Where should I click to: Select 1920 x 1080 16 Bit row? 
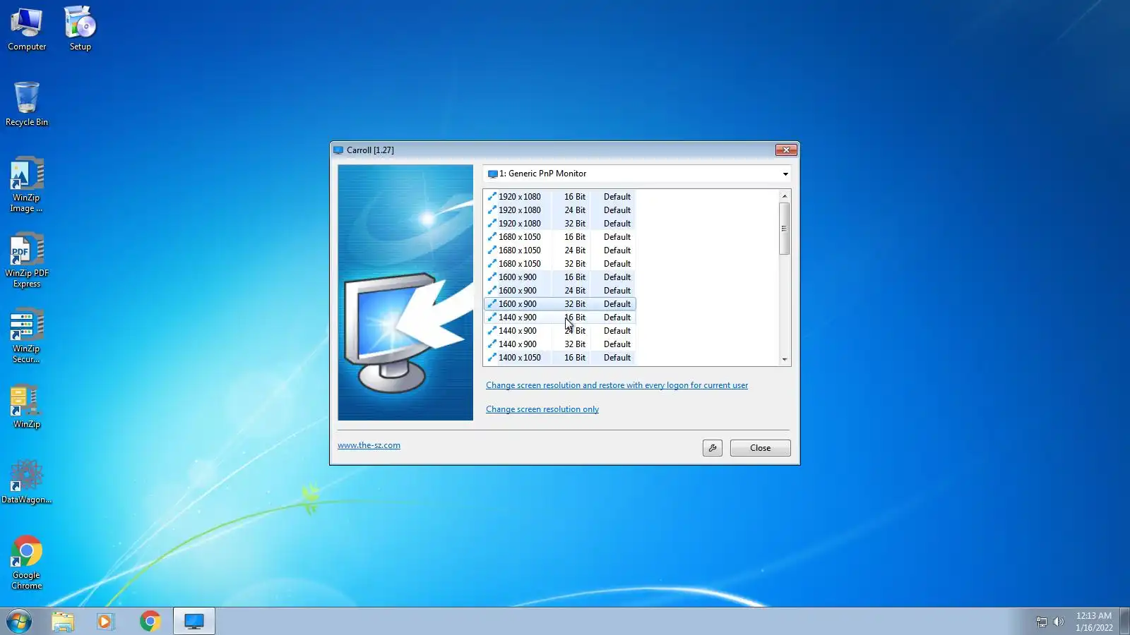[x=559, y=197]
